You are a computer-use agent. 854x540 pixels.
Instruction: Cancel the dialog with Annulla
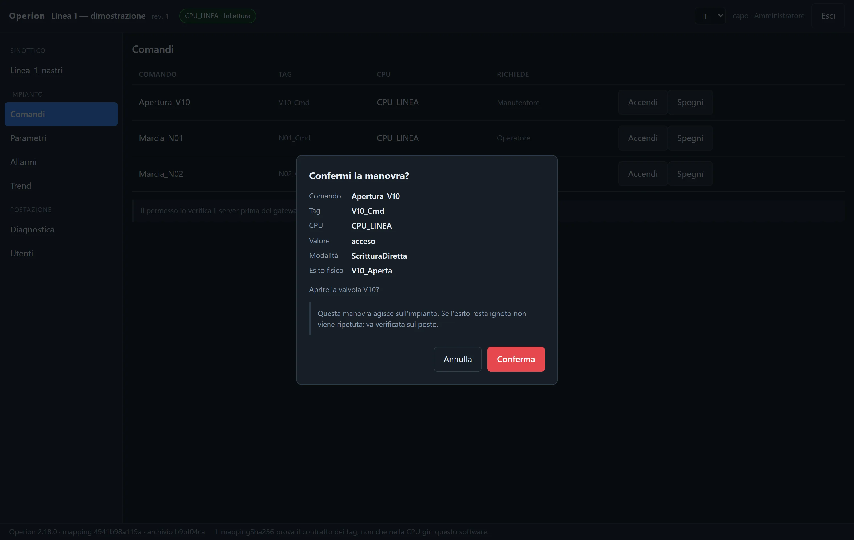pyautogui.click(x=457, y=359)
